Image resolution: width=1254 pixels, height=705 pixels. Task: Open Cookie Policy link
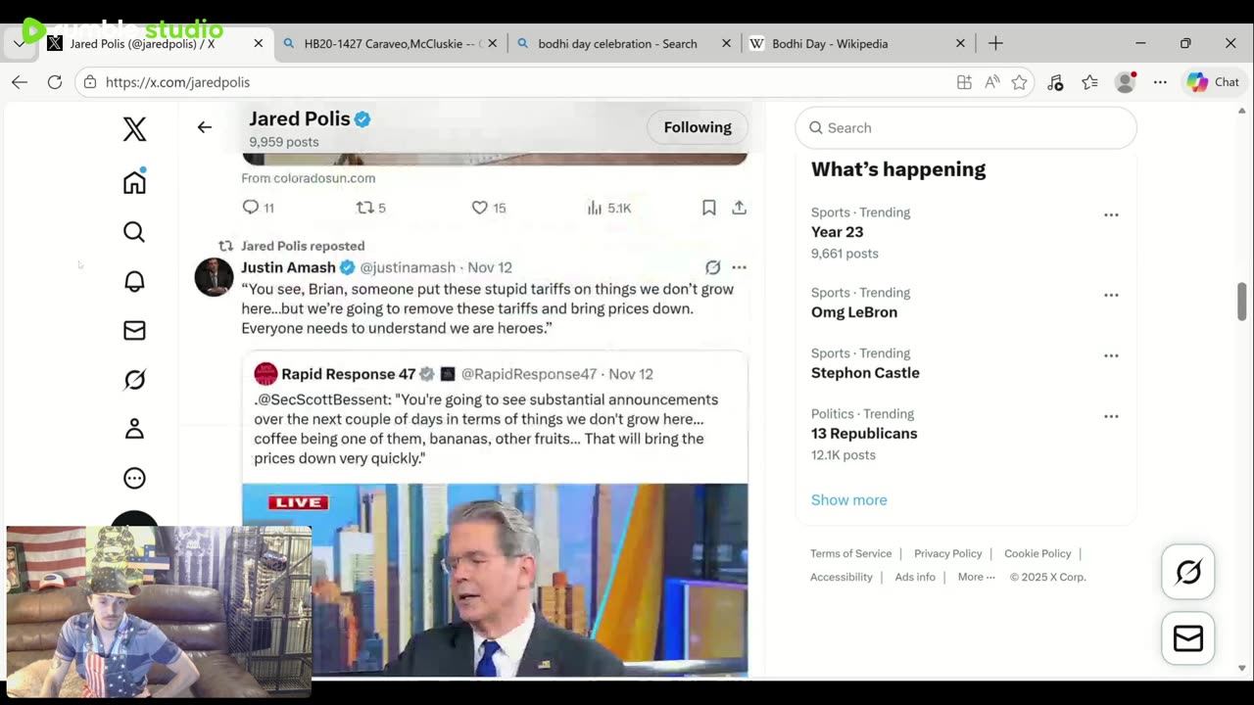1037,553
